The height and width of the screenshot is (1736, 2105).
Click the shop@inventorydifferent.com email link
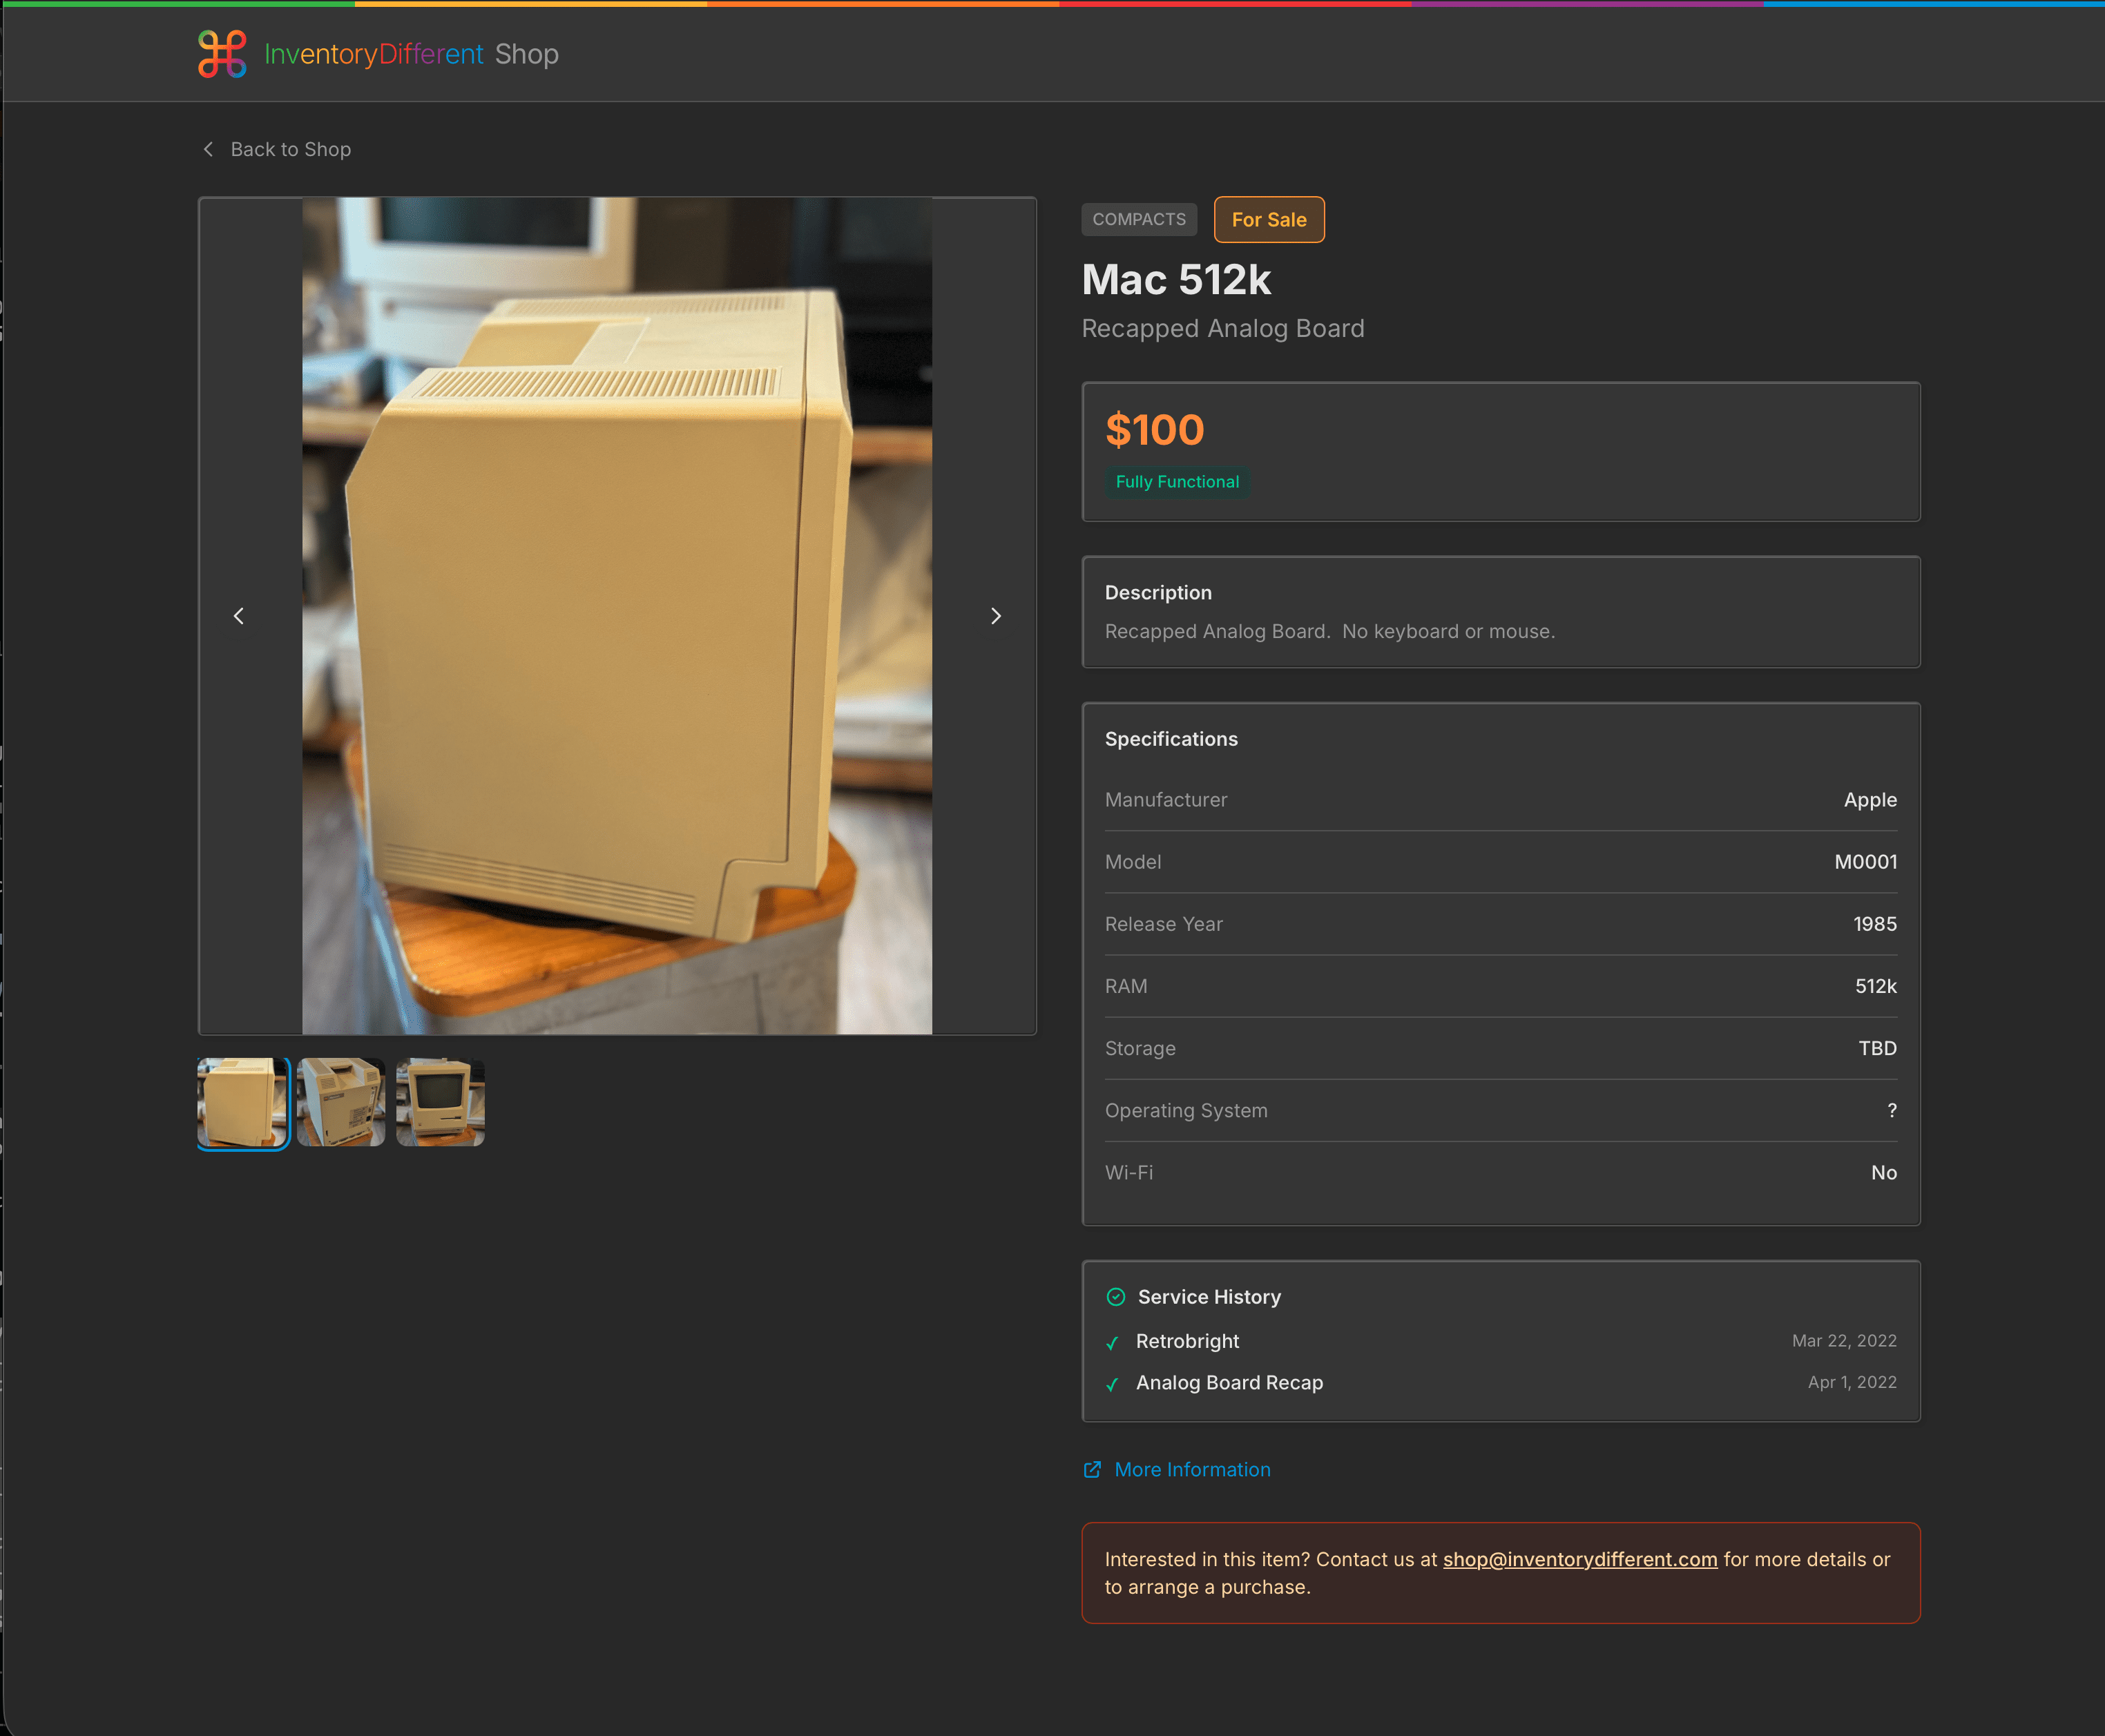[1579, 1559]
